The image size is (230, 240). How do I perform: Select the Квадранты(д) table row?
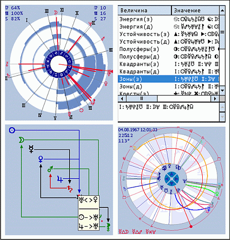(169, 72)
